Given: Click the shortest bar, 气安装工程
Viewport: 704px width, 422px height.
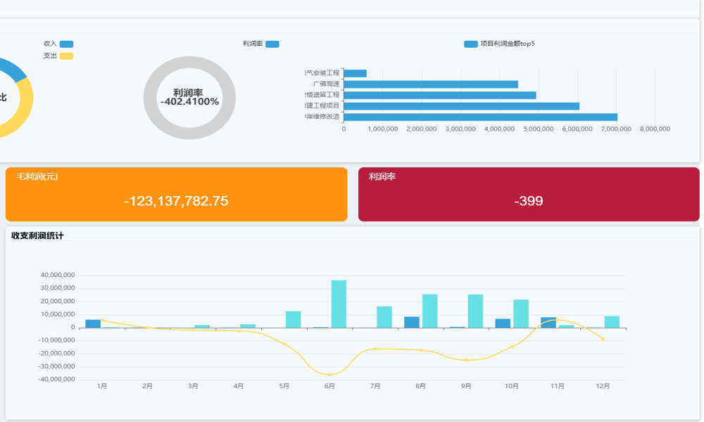Looking at the screenshot, I should pos(355,73).
